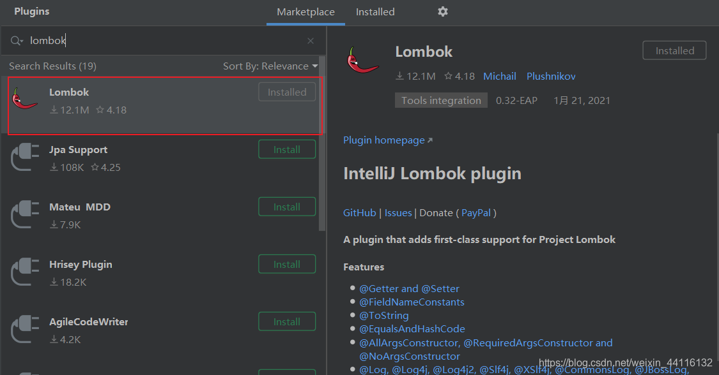The width and height of the screenshot is (719, 375).
Task: Open the PayPal donate link
Action: coord(476,212)
